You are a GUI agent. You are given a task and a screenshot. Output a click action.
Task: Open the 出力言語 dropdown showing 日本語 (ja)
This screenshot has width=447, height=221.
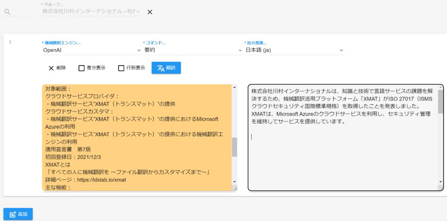coord(294,50)
